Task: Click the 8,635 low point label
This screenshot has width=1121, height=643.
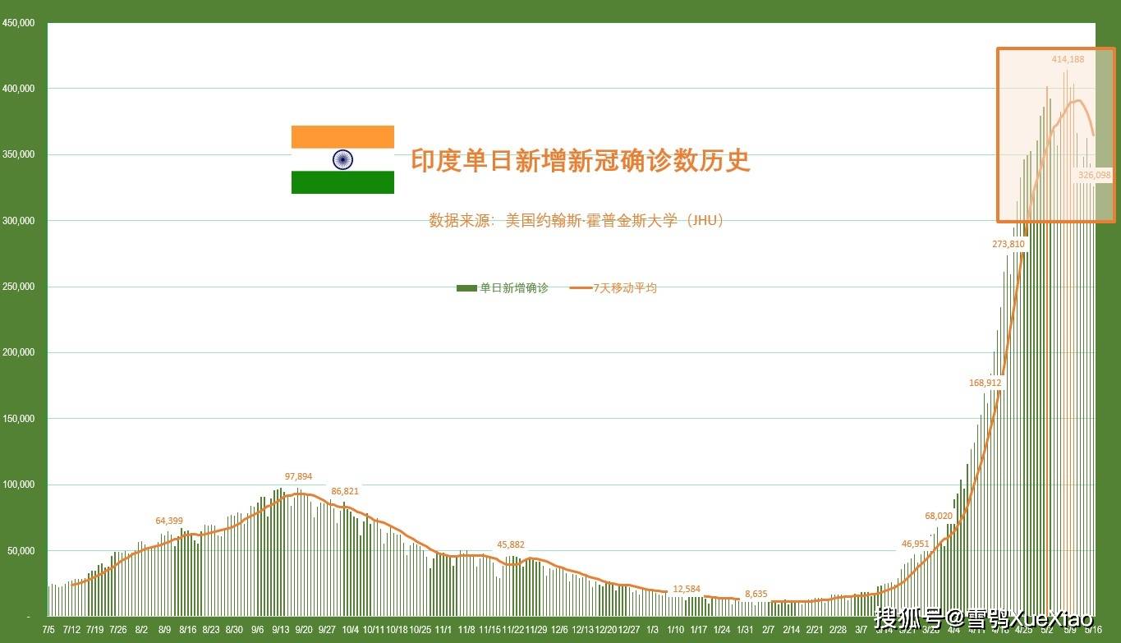Action: [756, 594]
